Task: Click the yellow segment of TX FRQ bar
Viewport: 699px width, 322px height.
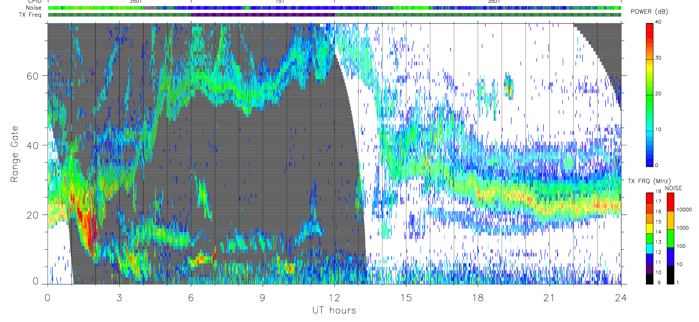Action: pos(650,228)
